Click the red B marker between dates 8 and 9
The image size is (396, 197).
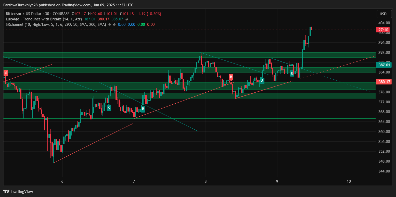[231, 77]
